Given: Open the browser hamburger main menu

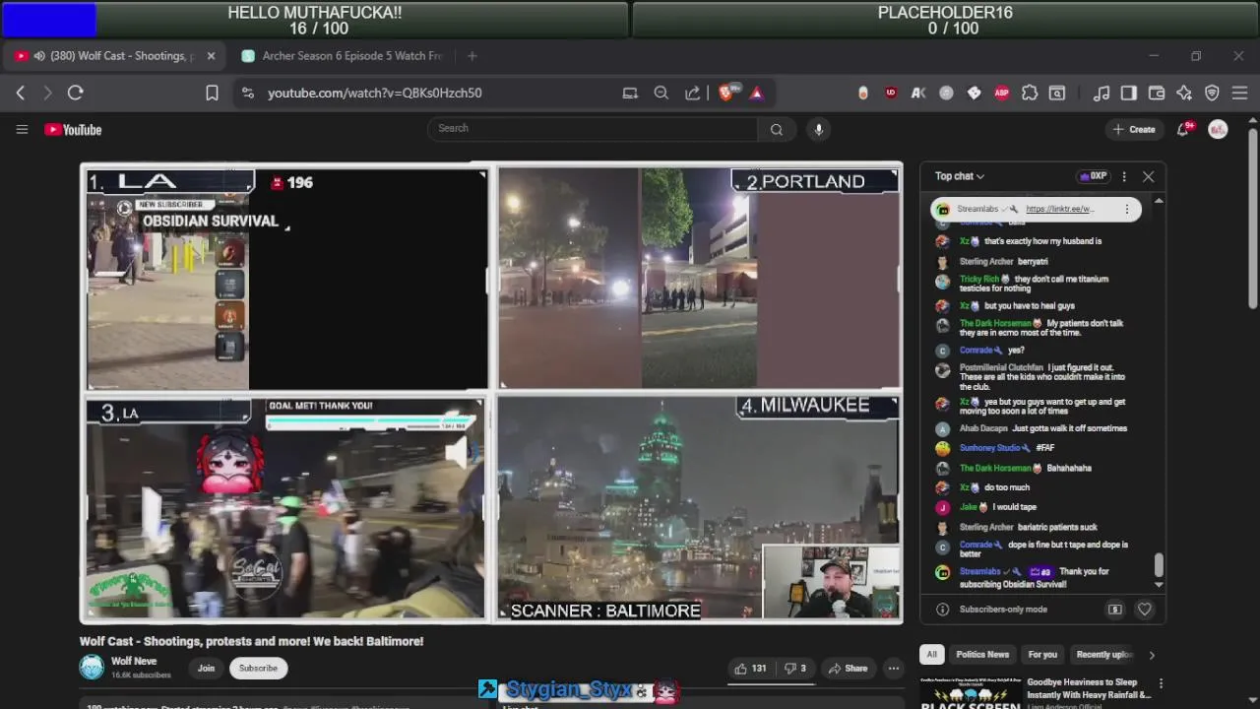Looking at the screenshot, I should point(1239,93).
